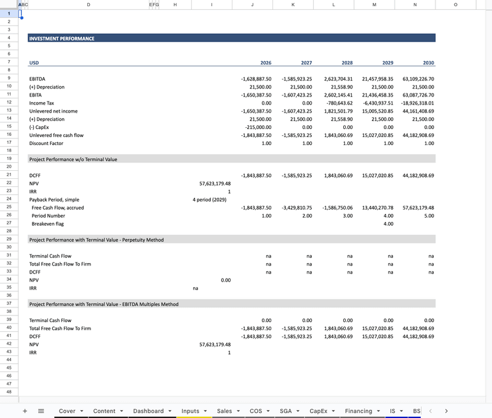The height and width of the screenshot is (418, 492).
Task: Go to the SGA sheet tab
Action: pos(285,411)
